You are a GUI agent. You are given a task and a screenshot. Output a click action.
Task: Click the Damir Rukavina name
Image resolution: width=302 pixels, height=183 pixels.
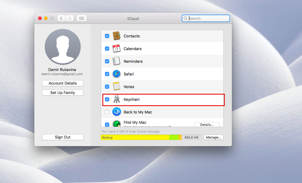coord(62,70)
